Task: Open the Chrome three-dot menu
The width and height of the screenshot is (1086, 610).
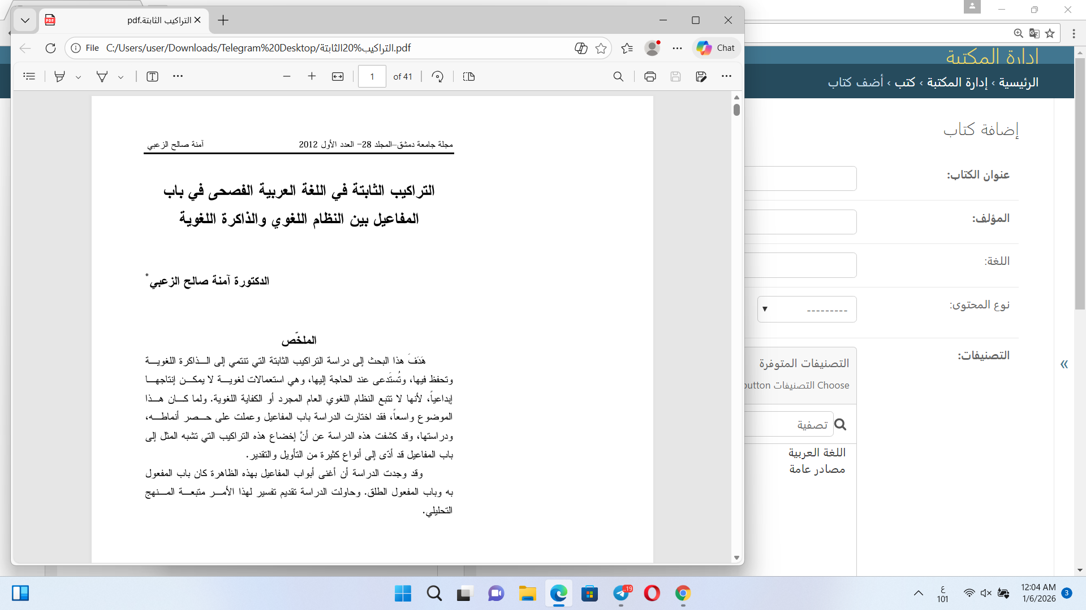Action: pos(1074,33)
